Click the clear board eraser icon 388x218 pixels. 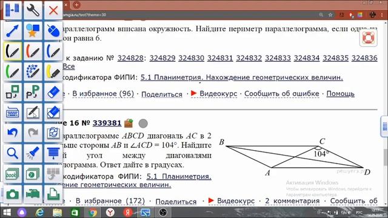pos(53,113)
